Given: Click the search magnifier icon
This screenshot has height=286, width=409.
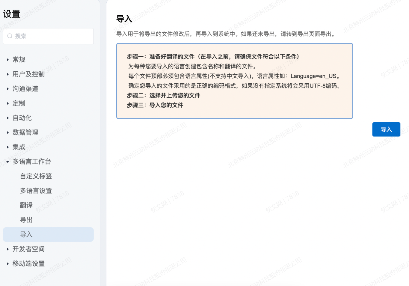Looking at the screenshot, I should coord(10,36).
